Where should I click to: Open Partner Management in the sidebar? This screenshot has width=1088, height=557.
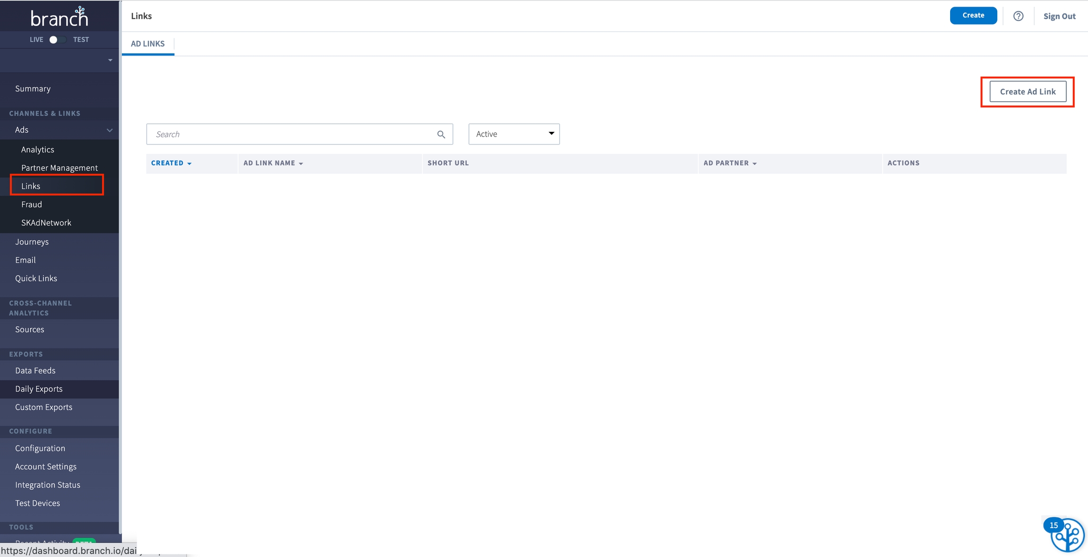tap(59, 168)
